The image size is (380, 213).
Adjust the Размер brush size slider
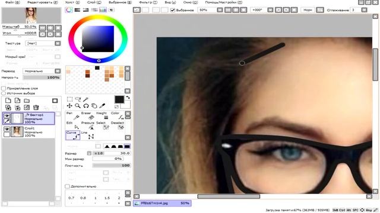pyautogui.click(x=112, y=153)
